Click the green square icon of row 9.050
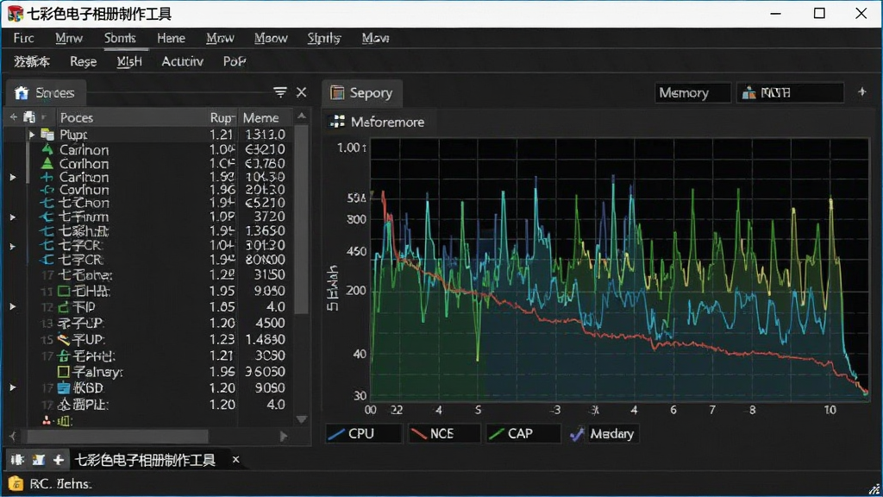Screen dimensions: 883x497 (64, 291)
